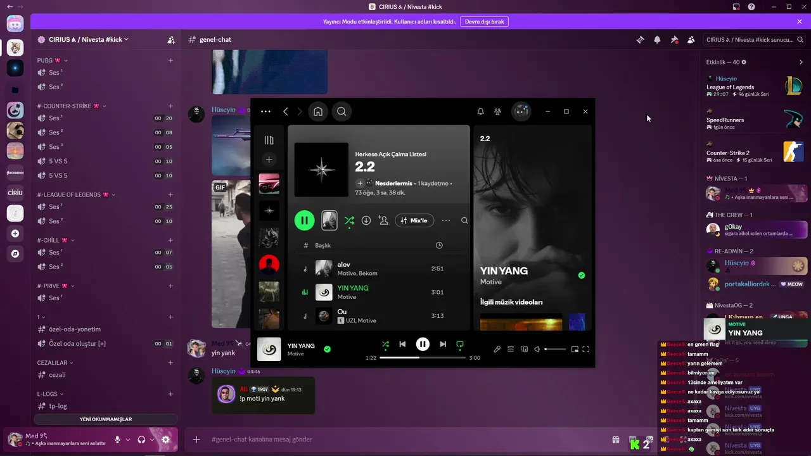Image resolution: width=811 pixels, height=456 pixels.
Task: Collapse the #-PRIVE category
Action: (55, 286)
